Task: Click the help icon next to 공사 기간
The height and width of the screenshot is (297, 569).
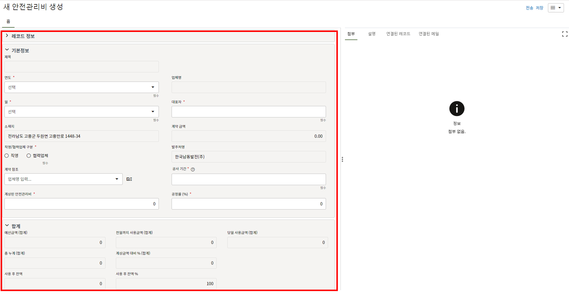Action: (193, 170)
